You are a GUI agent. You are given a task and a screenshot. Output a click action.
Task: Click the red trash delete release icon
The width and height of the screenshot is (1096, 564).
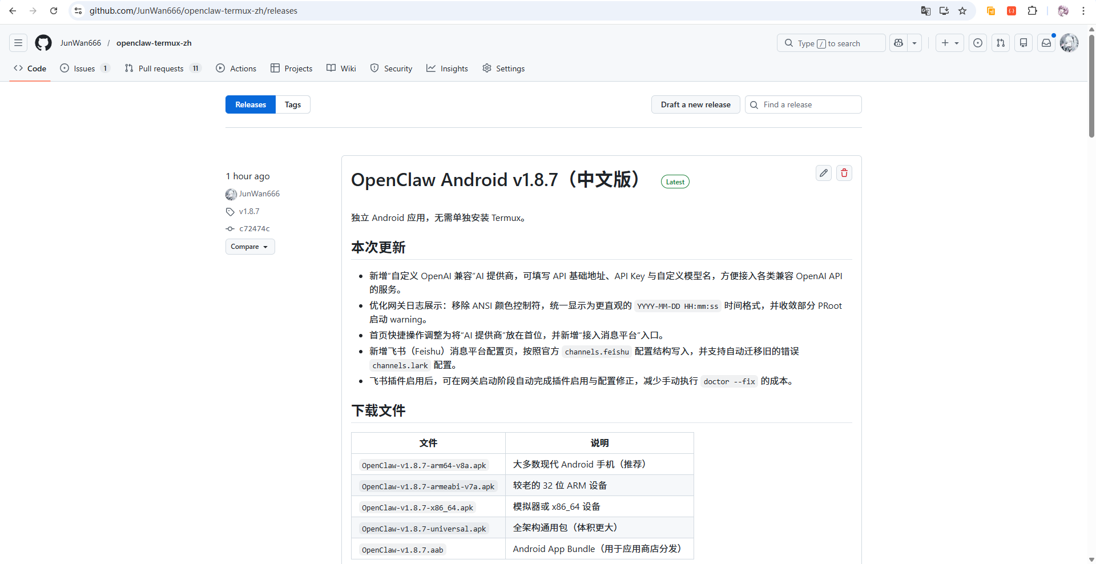click(844, 173)
